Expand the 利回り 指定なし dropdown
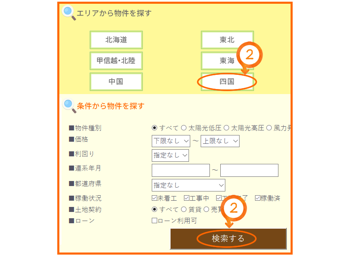 [x=170, y=156]
